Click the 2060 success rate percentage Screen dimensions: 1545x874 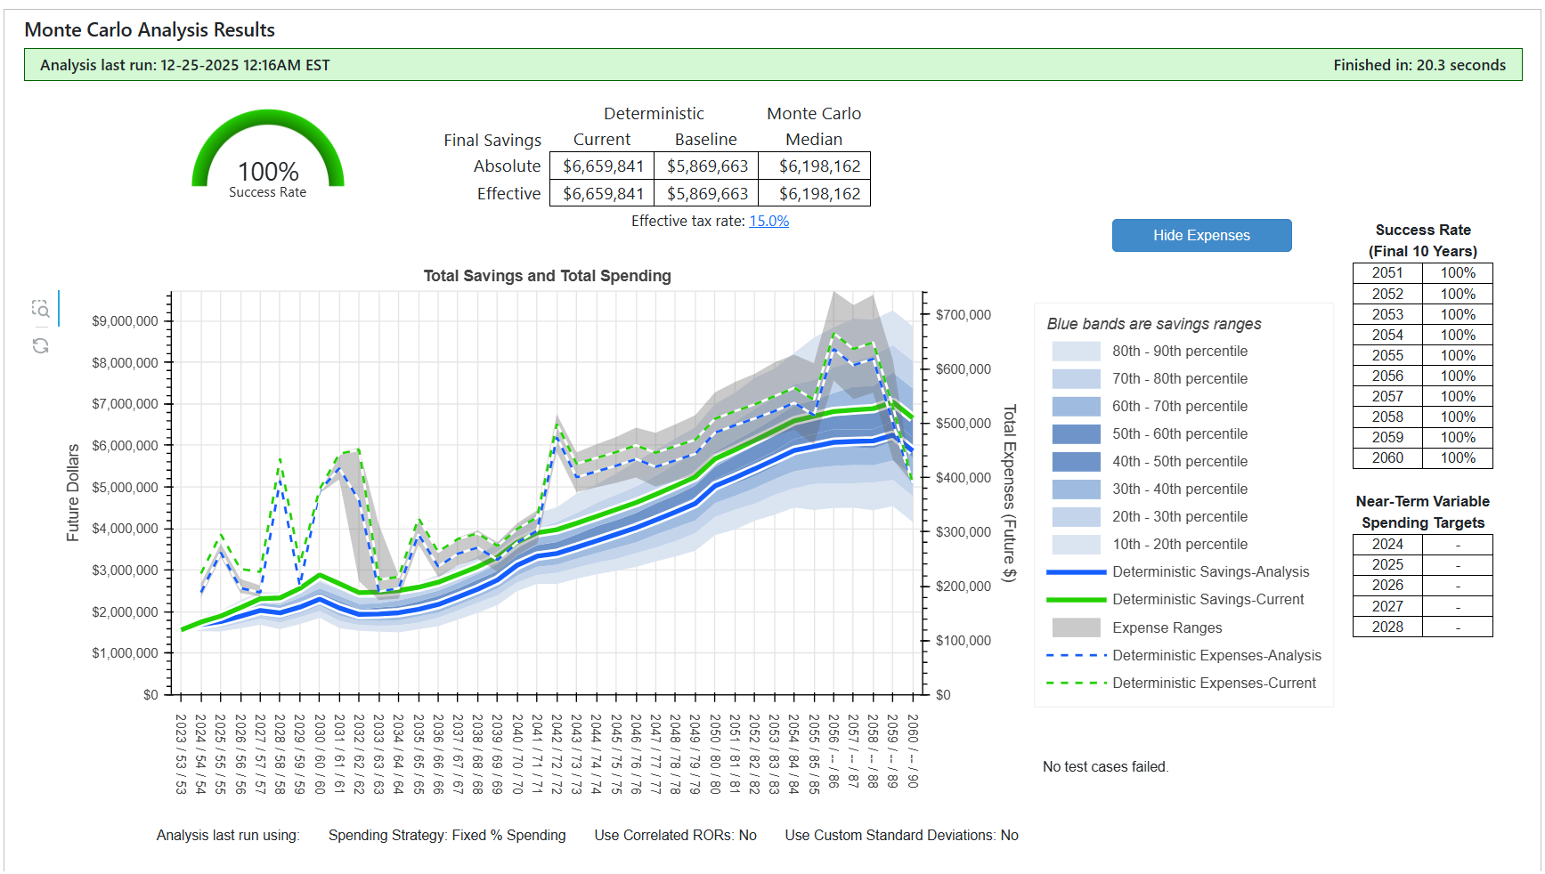pos(1458,458)
